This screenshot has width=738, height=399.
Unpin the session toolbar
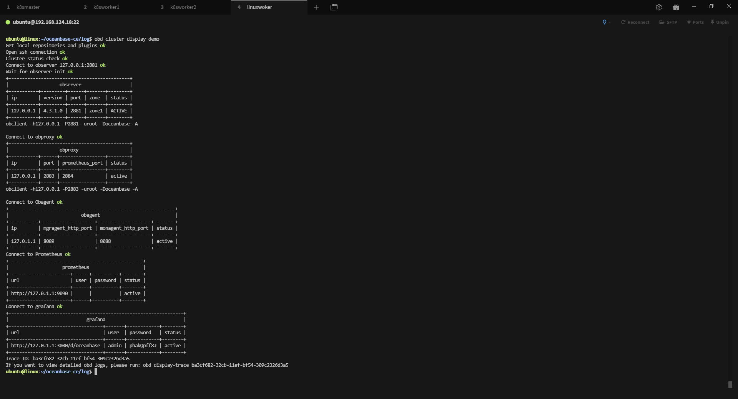click(x=720, y=22)
